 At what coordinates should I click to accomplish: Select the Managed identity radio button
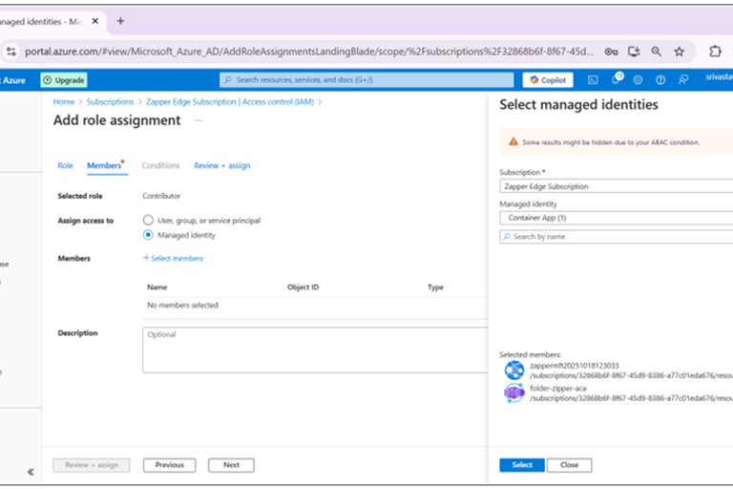pyautogui.click(x=148, y=235)
